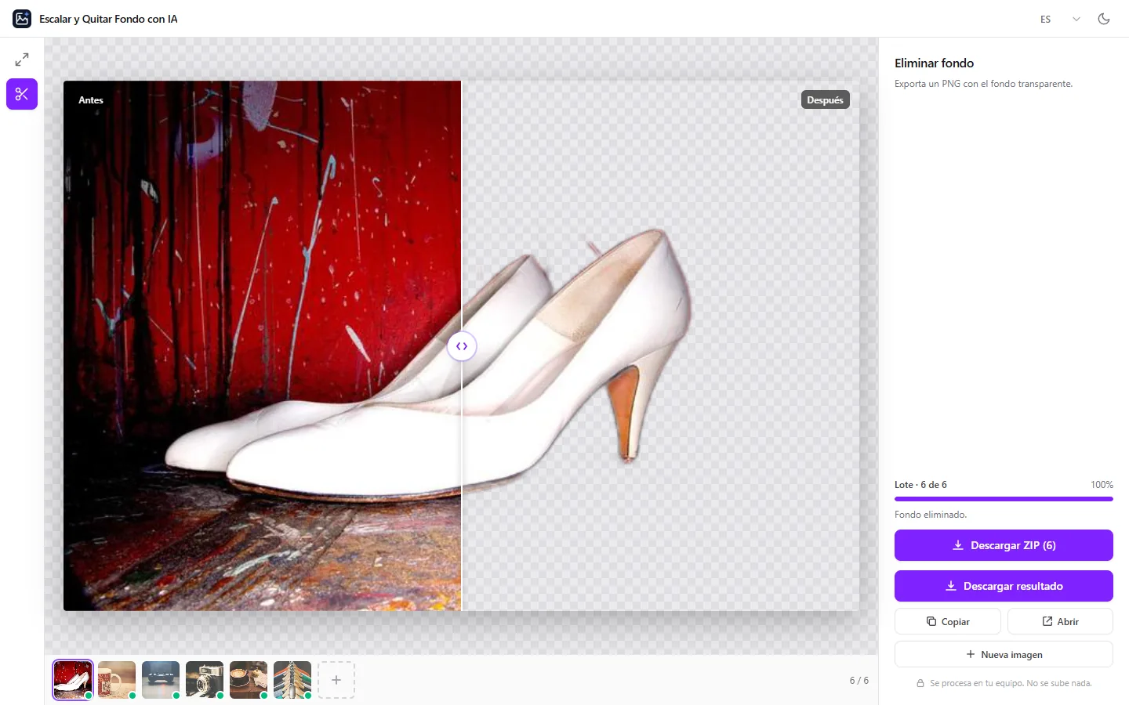Select the last thumbnail with ropes
This screenshot has height=705, width=1129.
coord(292,680)
